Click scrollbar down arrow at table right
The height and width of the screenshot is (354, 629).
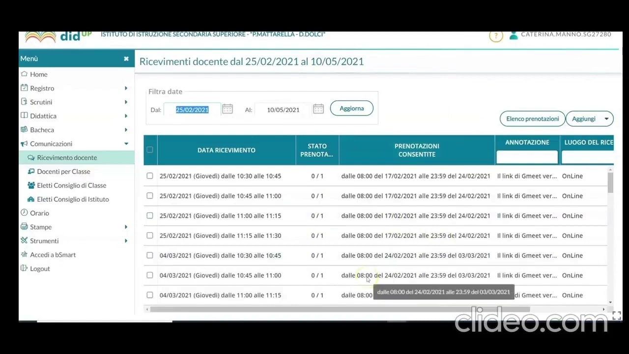[x=611, y=302]
